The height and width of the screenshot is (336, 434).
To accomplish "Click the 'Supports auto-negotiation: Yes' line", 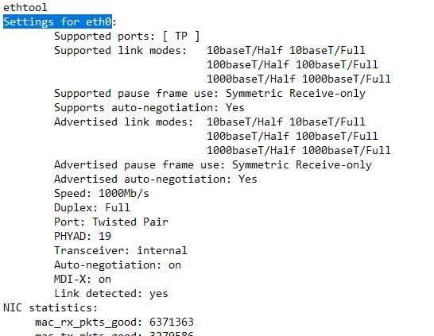I will point(149,107).
